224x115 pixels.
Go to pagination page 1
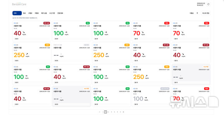point(105,112)
